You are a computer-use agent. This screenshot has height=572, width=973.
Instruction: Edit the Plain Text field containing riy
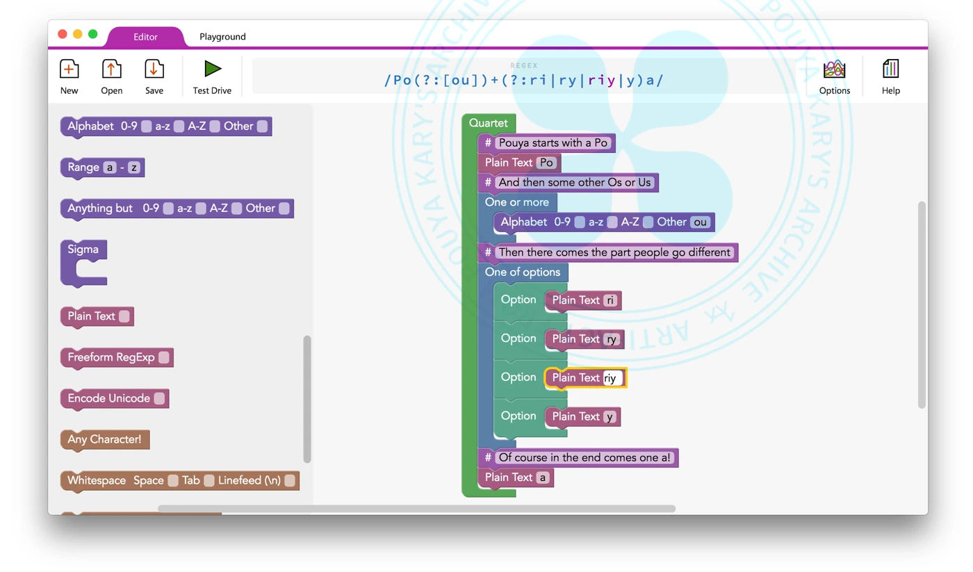(x=612, y=378)
